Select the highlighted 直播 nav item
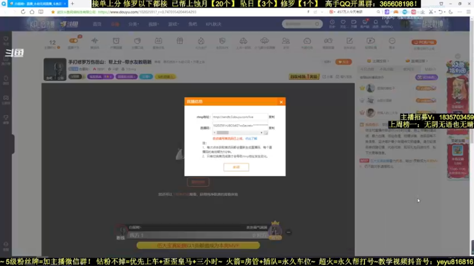This screenshot has width=474, height=266. click(x=115, y=24)
